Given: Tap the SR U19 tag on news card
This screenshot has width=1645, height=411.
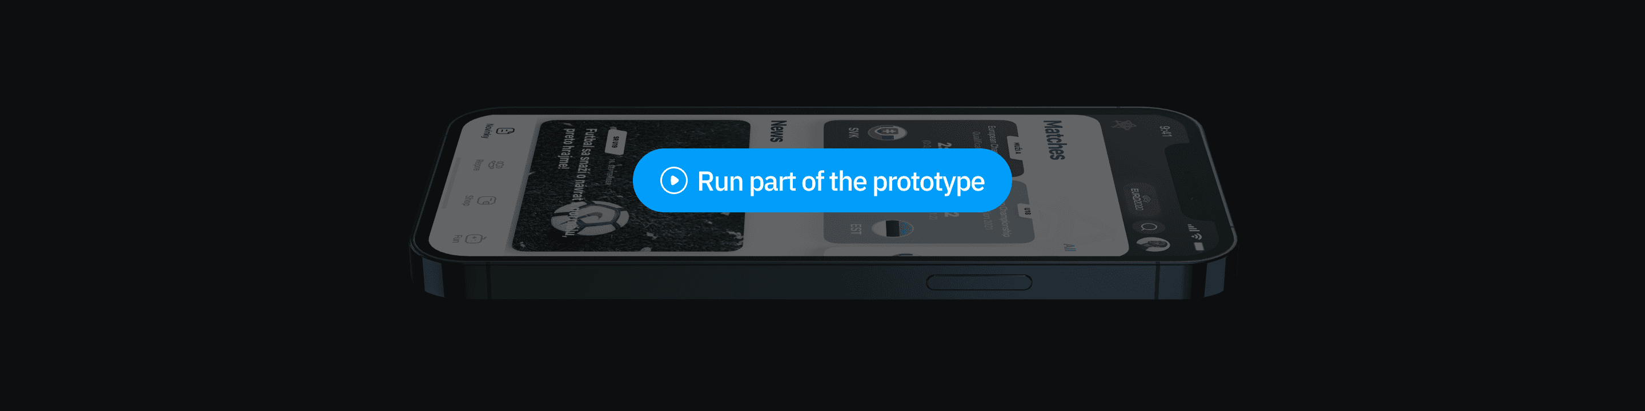Looking at the screenshot, I should tap(616, 142).
